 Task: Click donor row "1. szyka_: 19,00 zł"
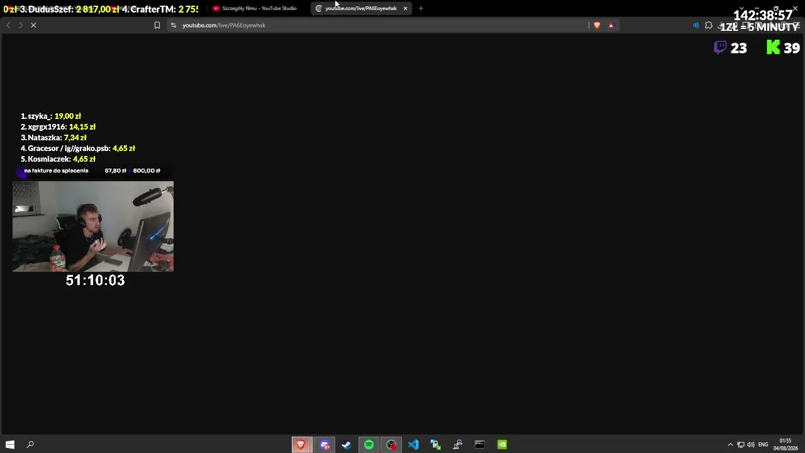(x=51, y=116)
